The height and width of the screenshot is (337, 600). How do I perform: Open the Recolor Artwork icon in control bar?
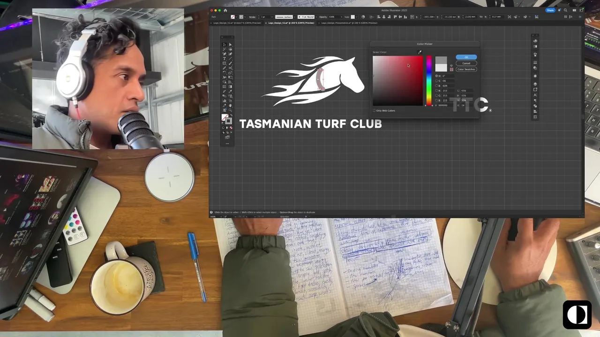tap(363, 17)
